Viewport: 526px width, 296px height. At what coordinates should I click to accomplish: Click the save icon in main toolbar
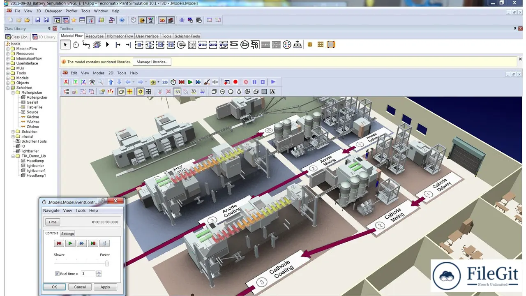(x=38, y=20)
